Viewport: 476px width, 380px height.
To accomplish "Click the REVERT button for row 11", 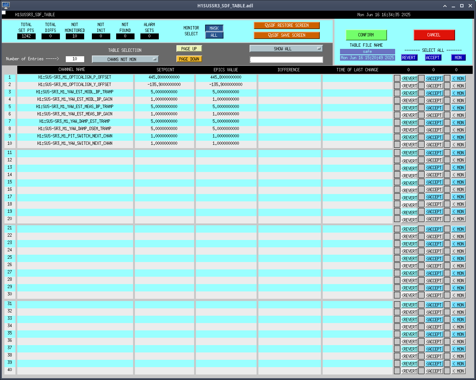I will point(409,153).
